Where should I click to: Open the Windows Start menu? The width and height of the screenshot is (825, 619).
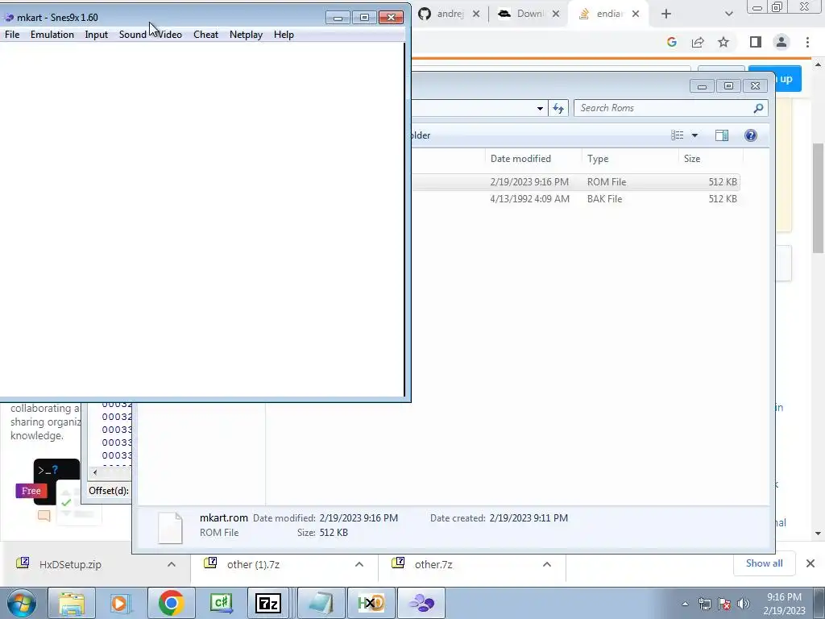tap(22, 603)
